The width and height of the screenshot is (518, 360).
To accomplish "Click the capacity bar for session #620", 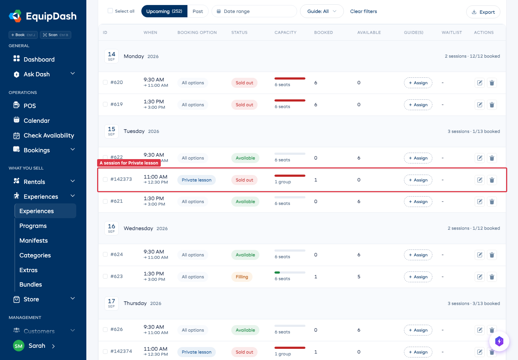I will pyautogui.click(x=290, y=78).
